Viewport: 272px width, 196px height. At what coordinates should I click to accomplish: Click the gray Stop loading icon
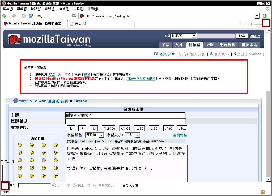point(24,16)
